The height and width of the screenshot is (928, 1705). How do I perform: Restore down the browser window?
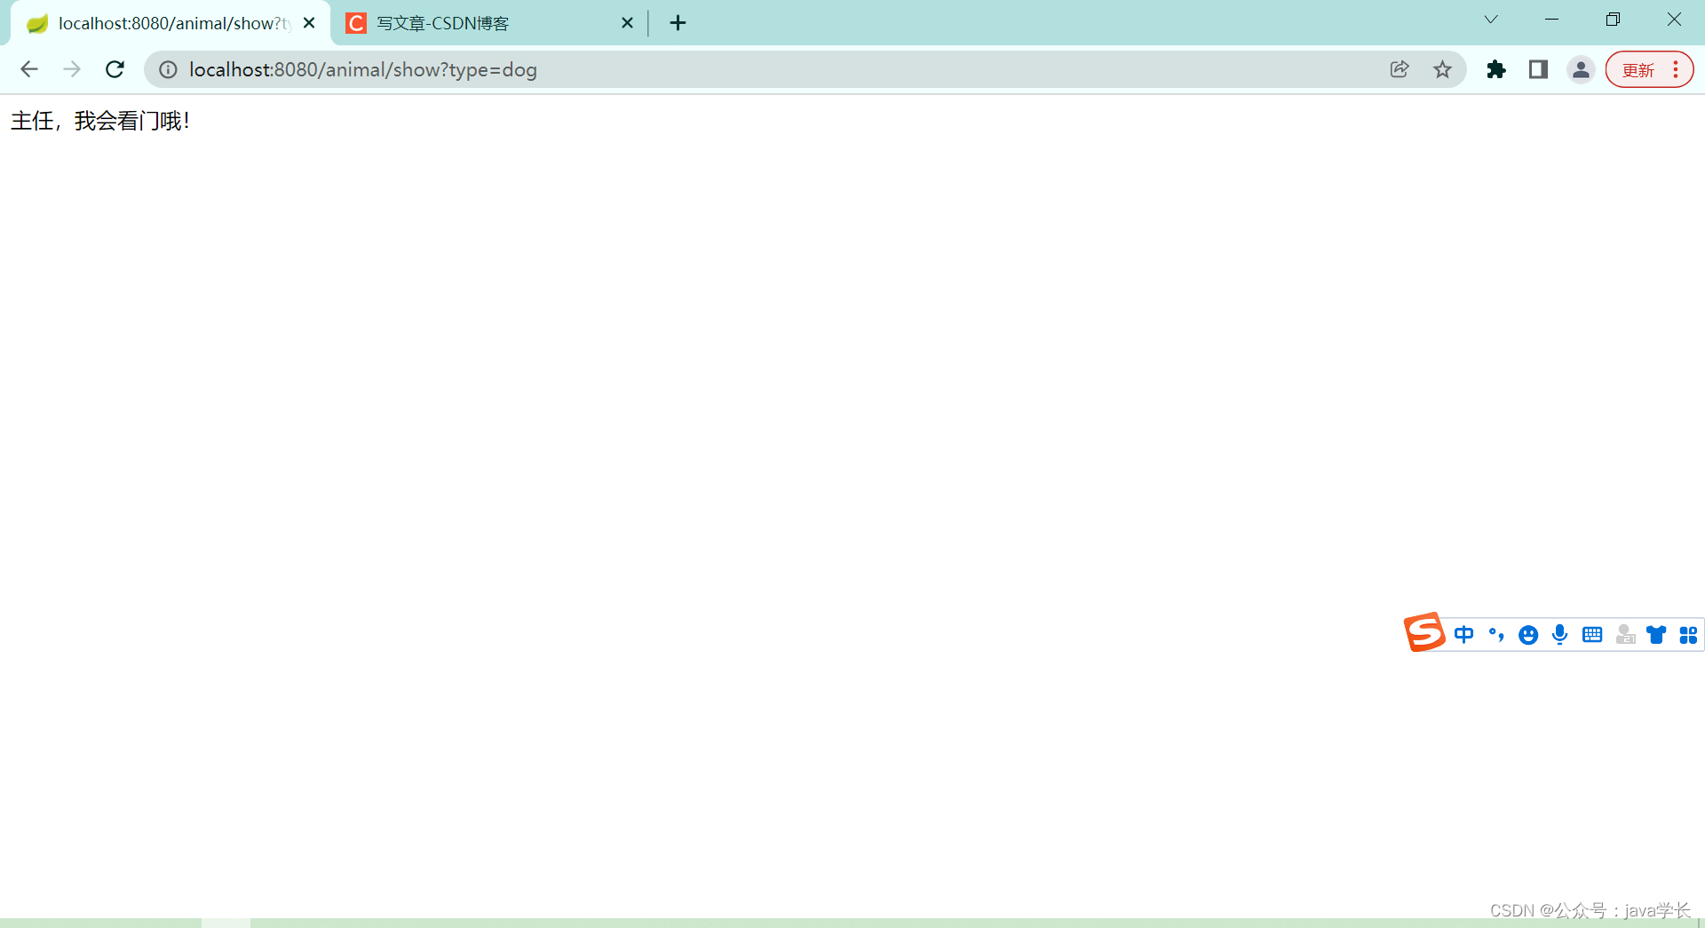tap(1613, 20)
